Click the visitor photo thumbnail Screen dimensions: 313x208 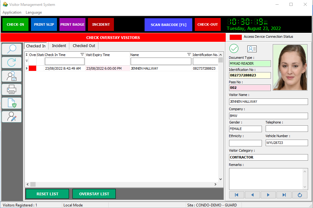click(x=290, y=67)
